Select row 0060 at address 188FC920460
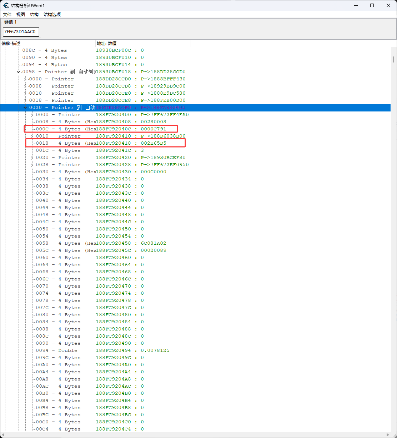397x438 pixels. tap(195, 258)
